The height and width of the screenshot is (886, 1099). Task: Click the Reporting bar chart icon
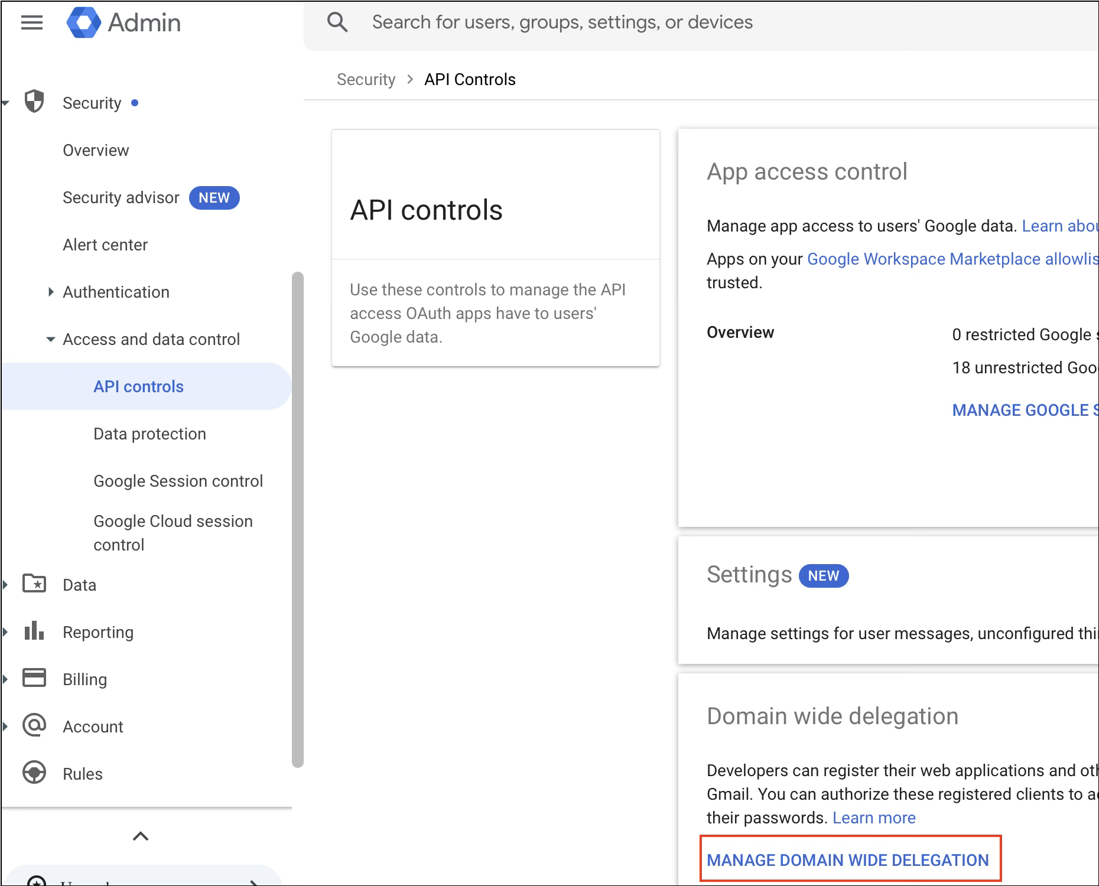34,631
